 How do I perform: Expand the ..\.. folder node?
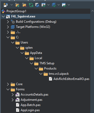tap(8, 32)
